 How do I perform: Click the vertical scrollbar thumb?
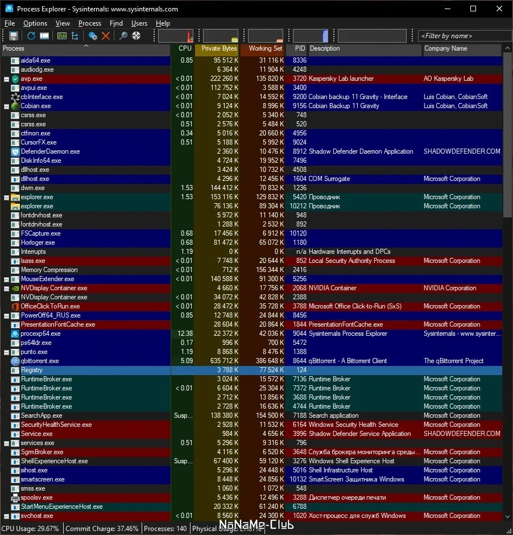507,135
